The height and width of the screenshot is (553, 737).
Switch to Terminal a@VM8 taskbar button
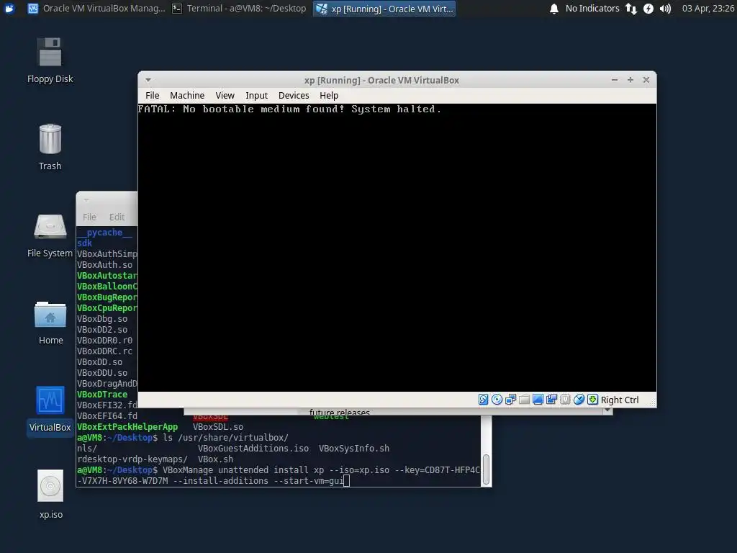pos(239,9)
